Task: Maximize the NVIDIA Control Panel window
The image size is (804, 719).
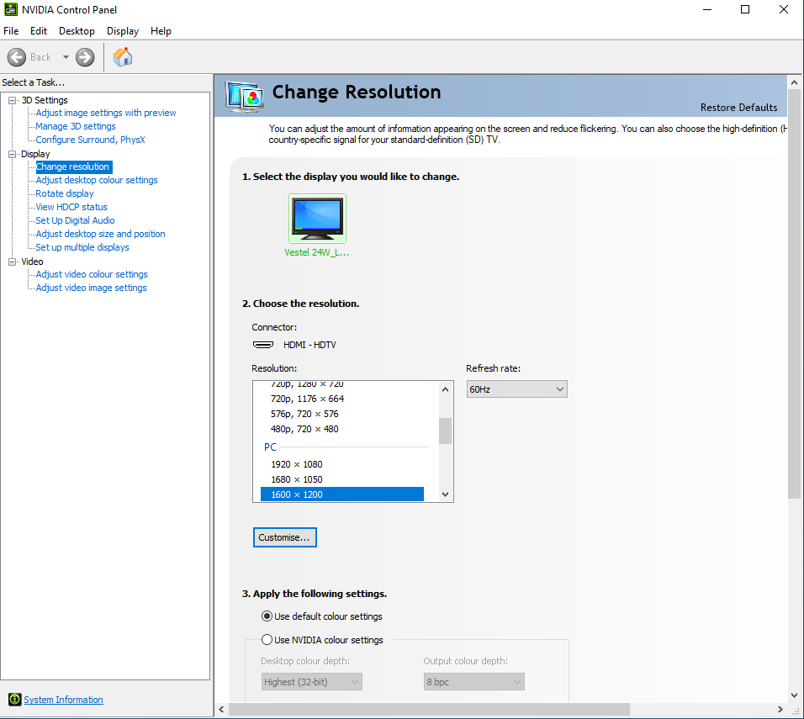Action: click(x=745, y=9)
